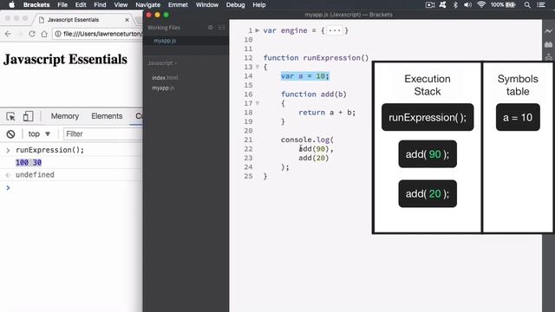Clear the console with the block icon
Image resolution: width=555 pixels, height=312 pixels.
pyautogui.click(x=11, y=134)
